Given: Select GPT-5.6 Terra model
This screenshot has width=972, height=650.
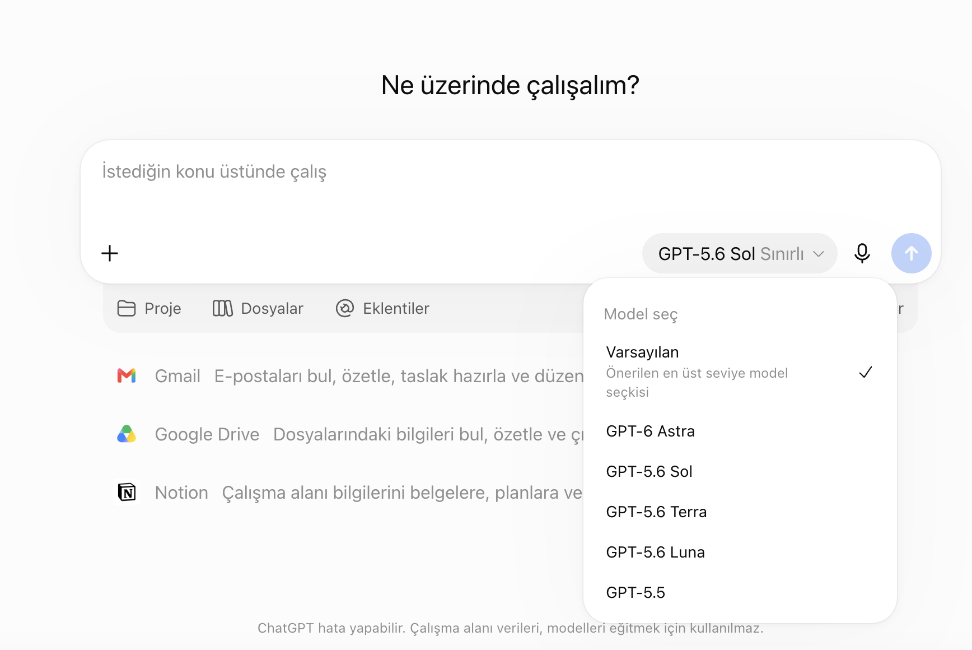Looking at the screenshot, I should 740,512.
